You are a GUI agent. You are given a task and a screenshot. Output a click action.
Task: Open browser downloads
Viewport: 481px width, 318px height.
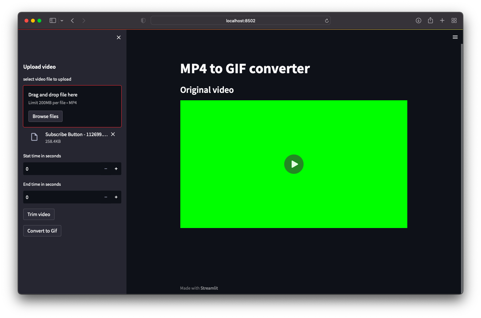pyautogui.click(x=418, y=20)
